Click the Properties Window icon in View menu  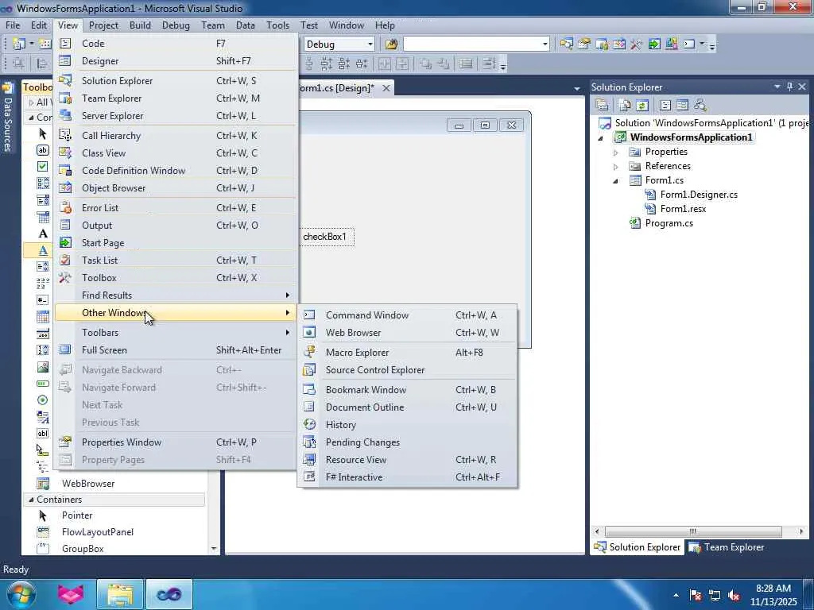pos(65,442)
